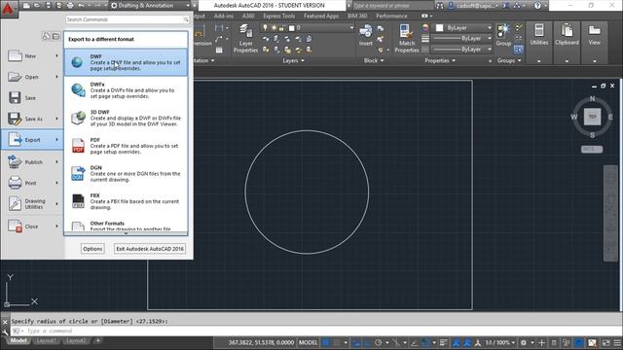Click Save in application menu

[x=32, y=97]
